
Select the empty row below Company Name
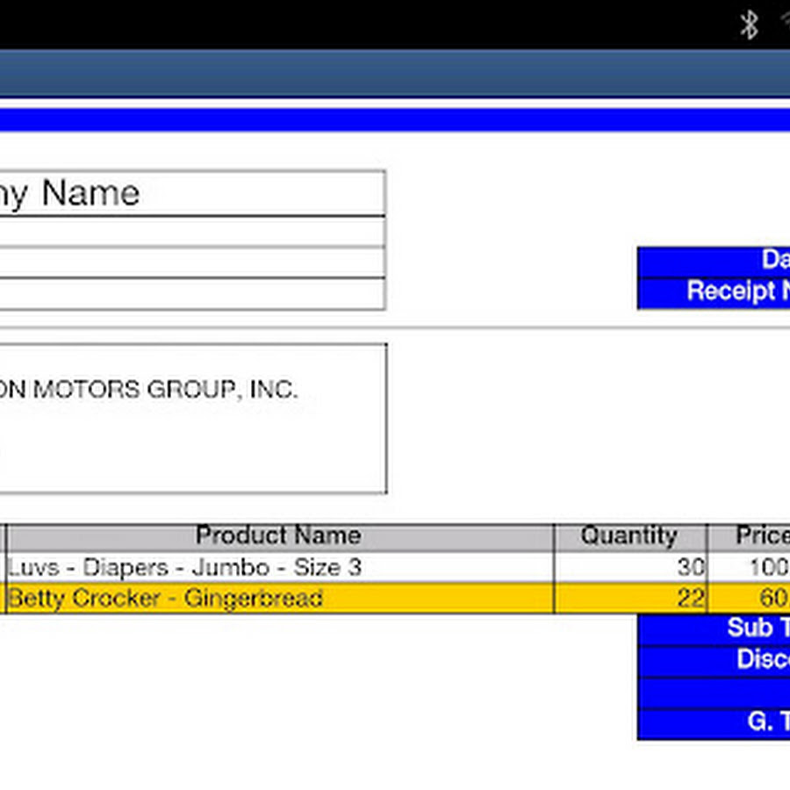pyautogui.click(x=192, y=232)
